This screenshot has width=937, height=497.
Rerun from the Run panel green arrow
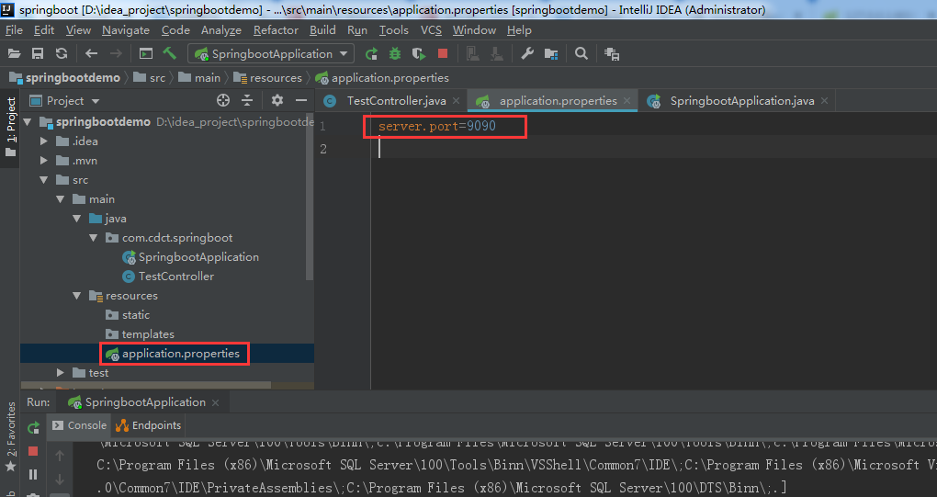point(33,428)
